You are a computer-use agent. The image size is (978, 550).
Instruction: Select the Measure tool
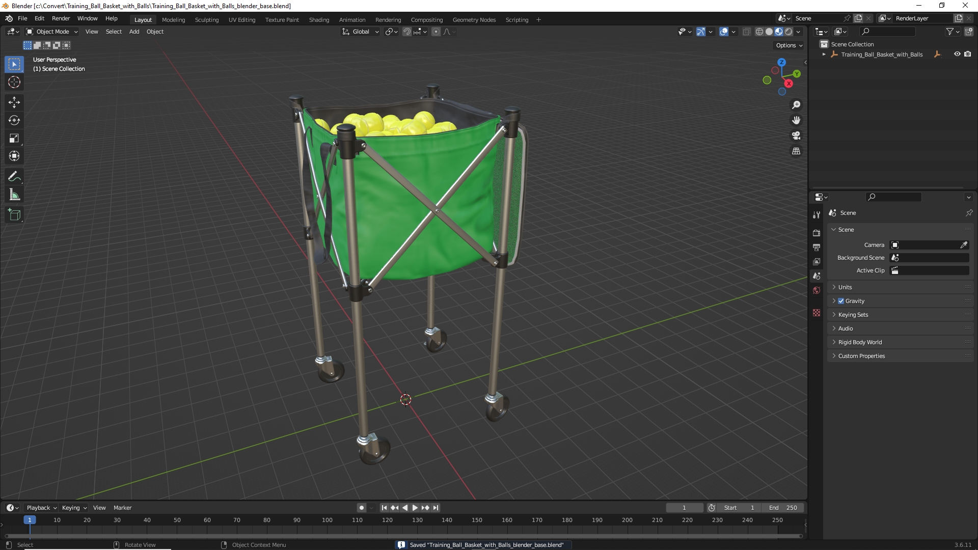coord(14,195)
